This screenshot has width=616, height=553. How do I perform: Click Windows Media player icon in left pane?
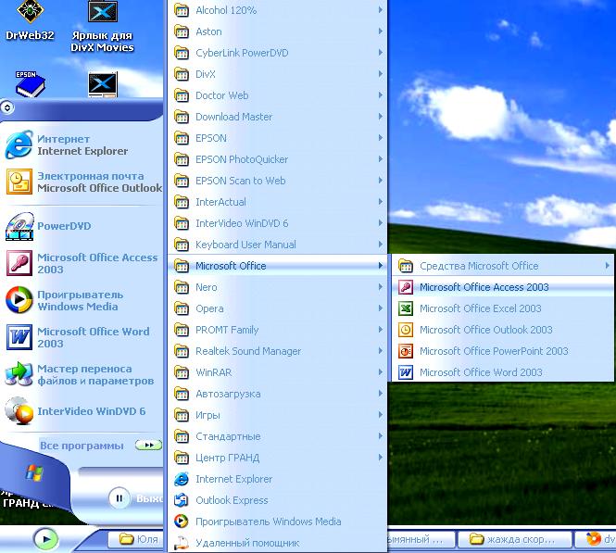click(x=19, y=300)
